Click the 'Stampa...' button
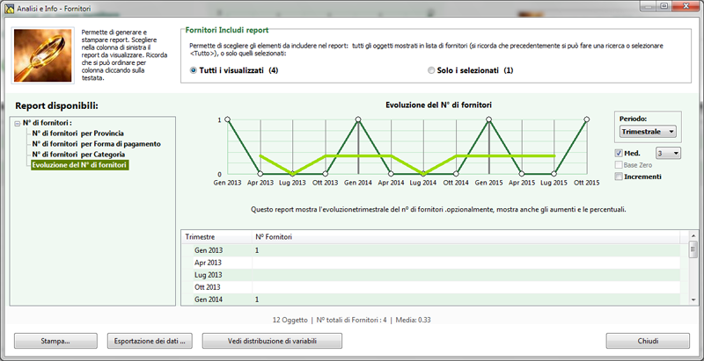704x361 pixels. [x=55, y=341]
